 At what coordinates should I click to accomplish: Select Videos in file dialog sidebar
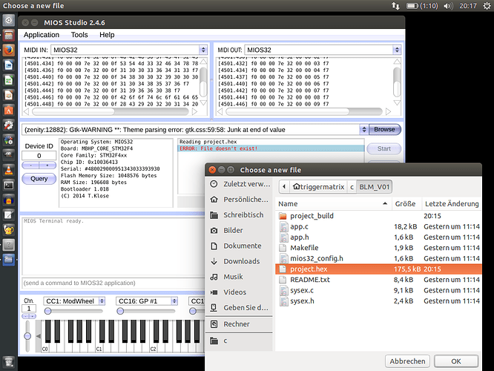(x=240, y=292)
